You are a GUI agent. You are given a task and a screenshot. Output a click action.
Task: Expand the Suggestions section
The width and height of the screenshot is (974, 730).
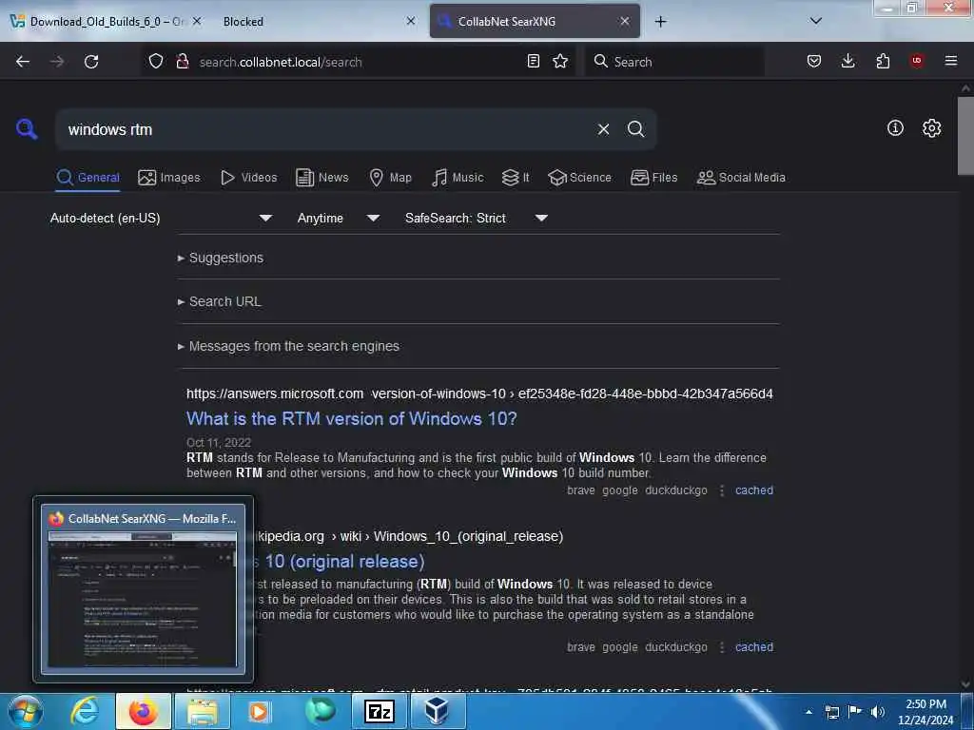tap(221, 258)
